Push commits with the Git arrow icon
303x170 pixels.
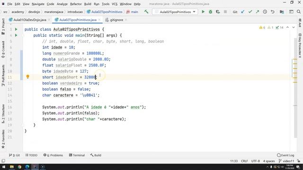coord(258,12)
